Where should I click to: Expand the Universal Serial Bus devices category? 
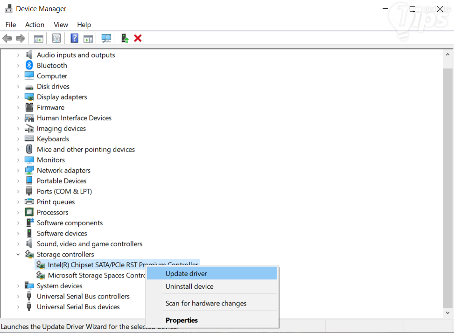coord(18,307)
